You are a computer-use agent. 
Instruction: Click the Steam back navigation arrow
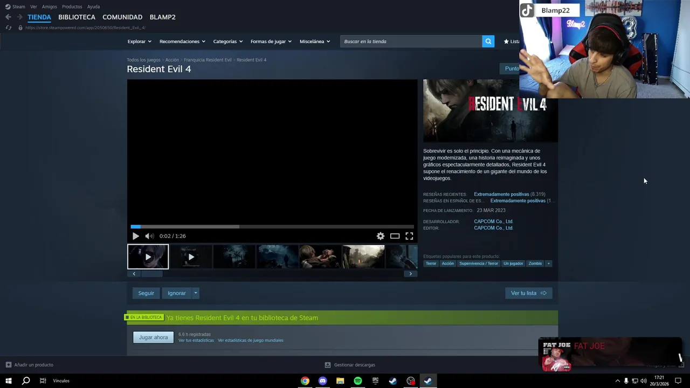[x=8, y=17]
